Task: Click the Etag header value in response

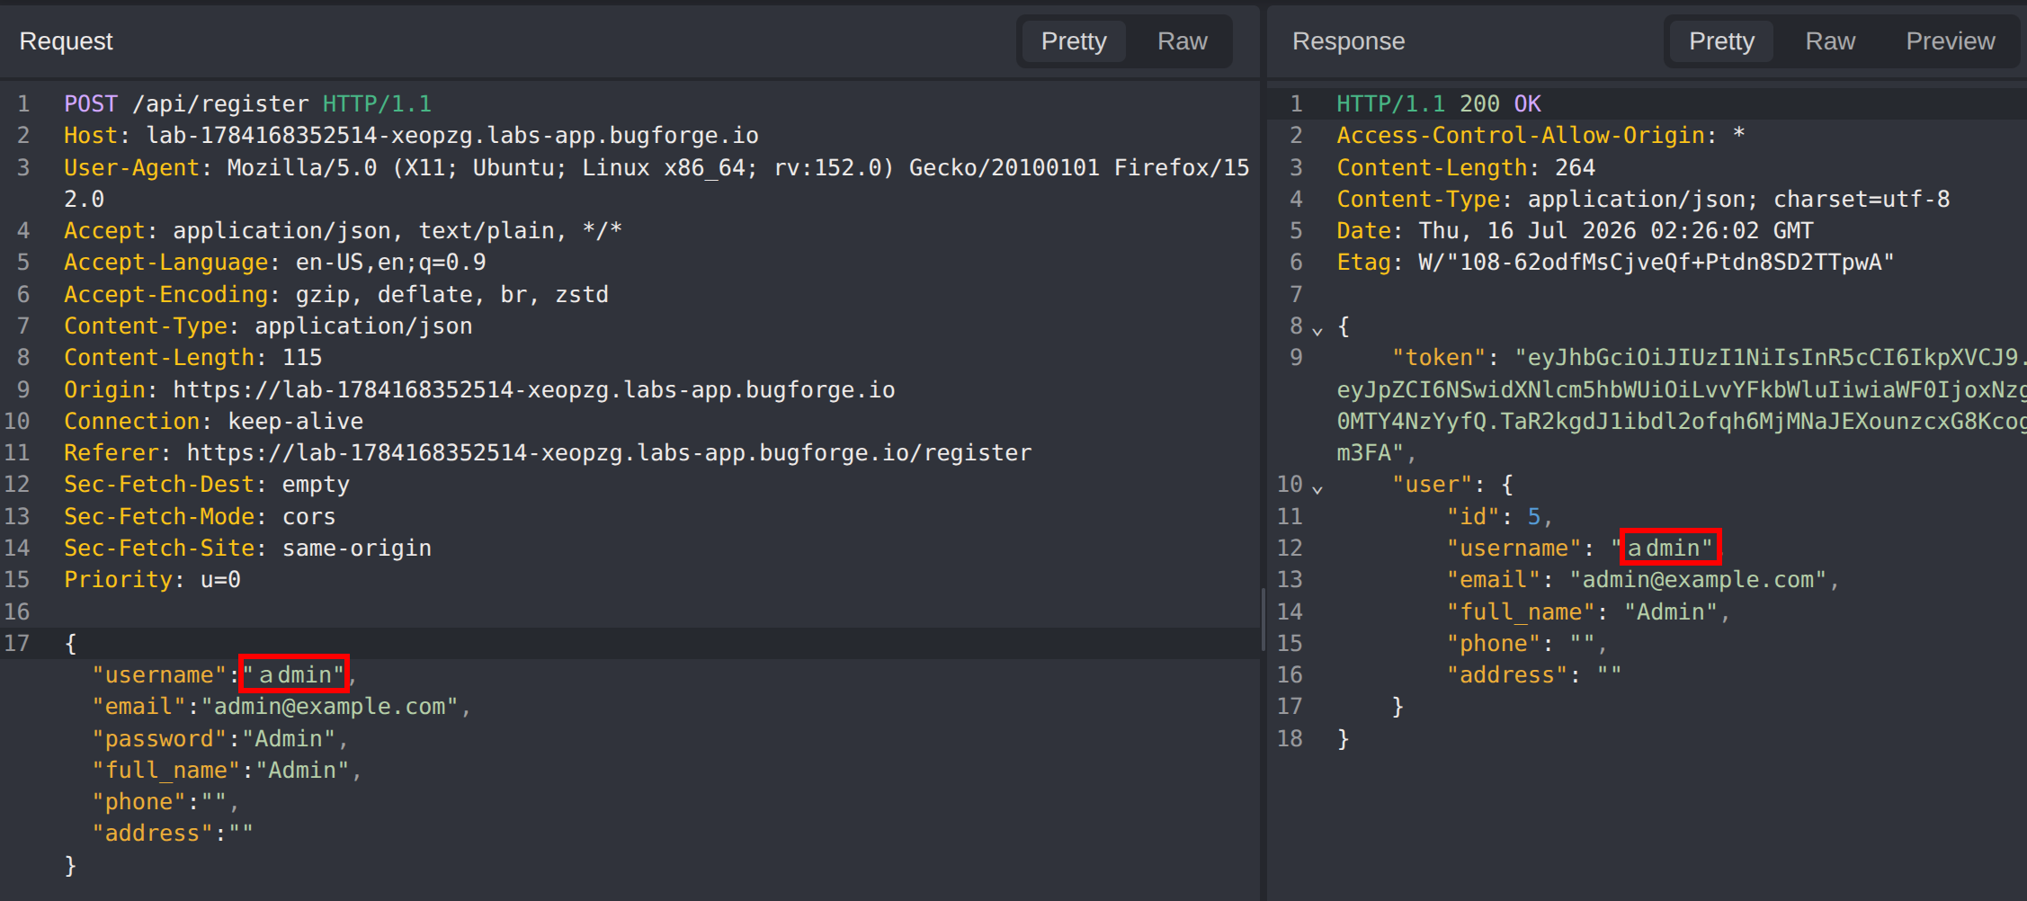Action: [1656, 262]
